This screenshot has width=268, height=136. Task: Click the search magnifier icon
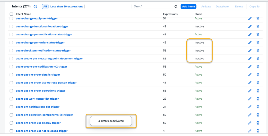(176, 7)
